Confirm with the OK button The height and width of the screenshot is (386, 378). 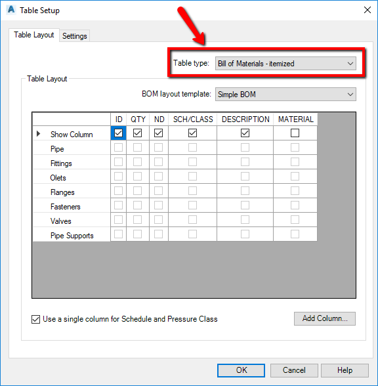pos(241,370)
